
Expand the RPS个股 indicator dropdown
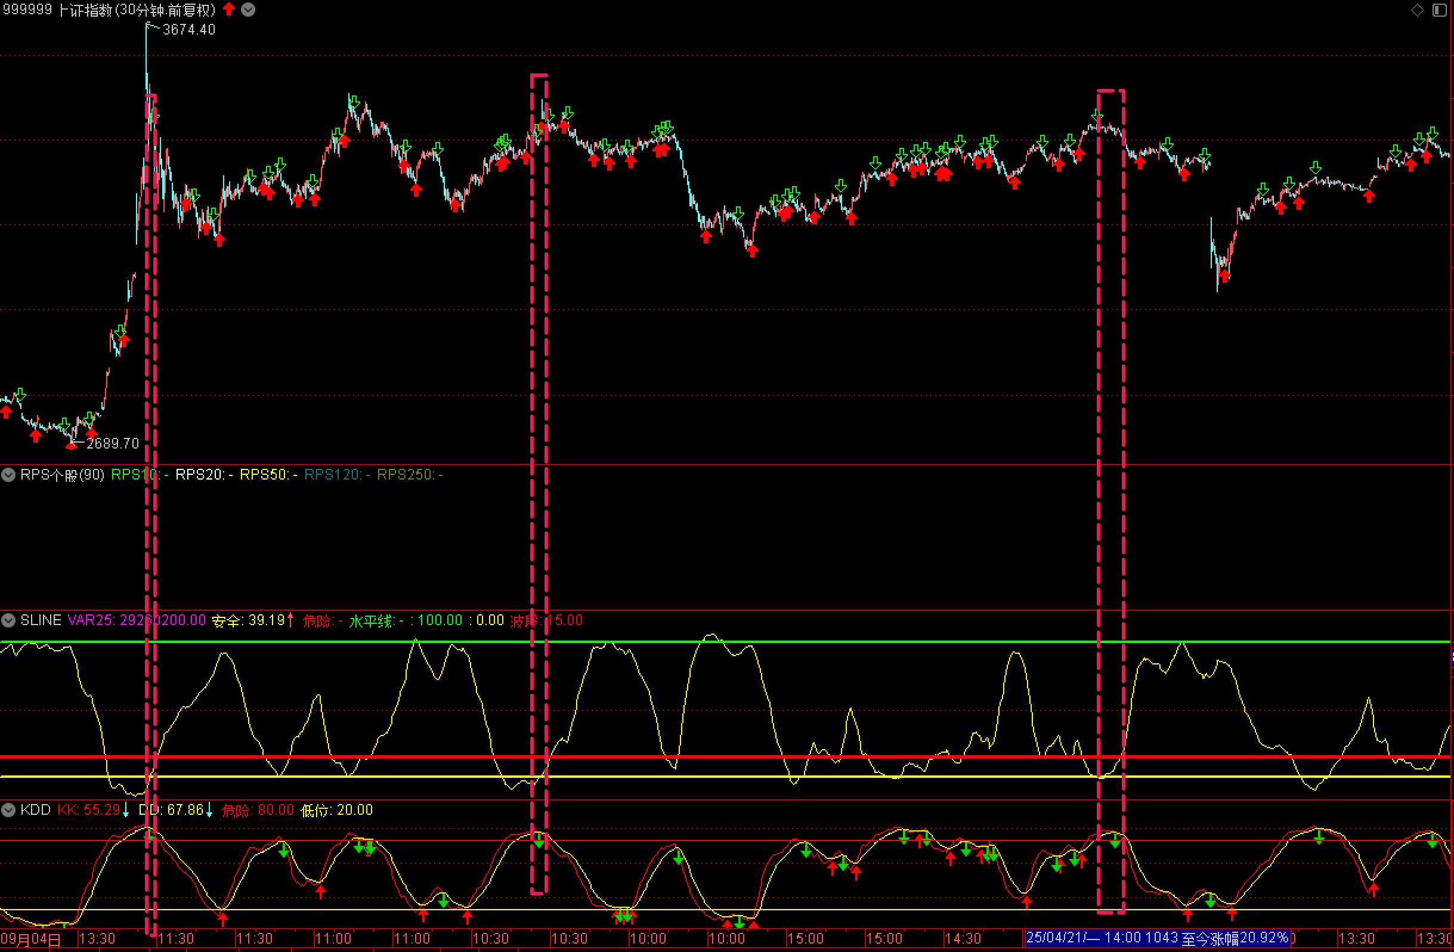8,475
